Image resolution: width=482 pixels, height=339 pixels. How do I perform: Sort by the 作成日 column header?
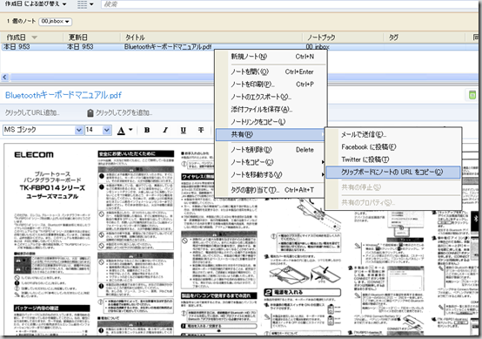(32, 37)
